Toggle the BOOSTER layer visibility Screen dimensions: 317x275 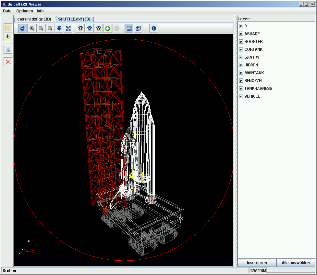[x=241, y=42]
